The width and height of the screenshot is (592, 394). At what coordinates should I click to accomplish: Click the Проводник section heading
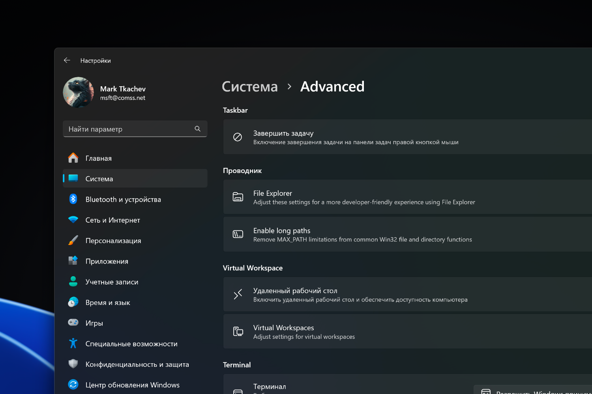click(x=242, y=171)
